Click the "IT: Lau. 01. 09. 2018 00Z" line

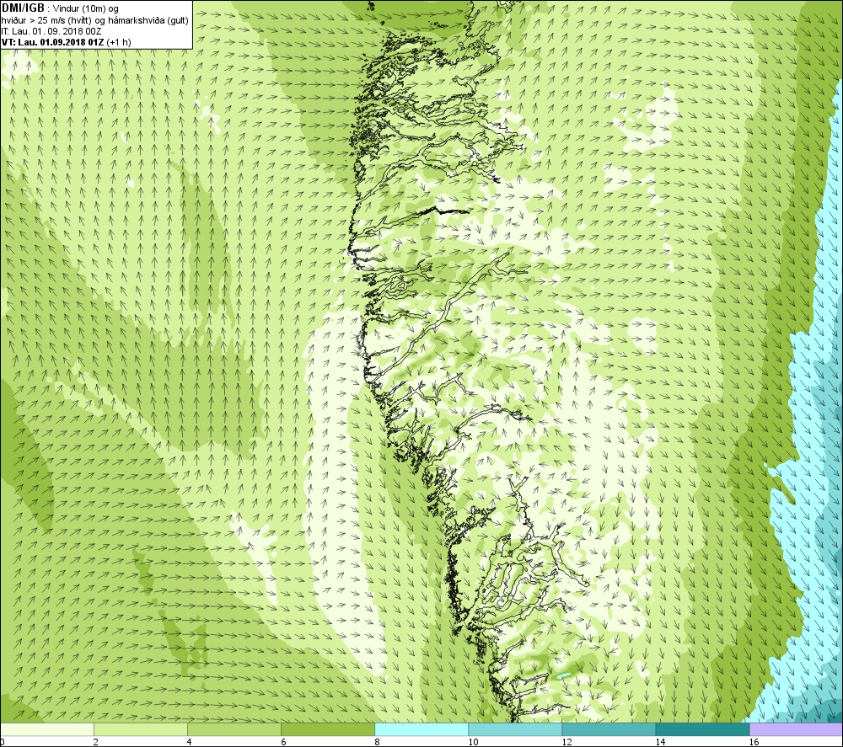pos(51,31)
